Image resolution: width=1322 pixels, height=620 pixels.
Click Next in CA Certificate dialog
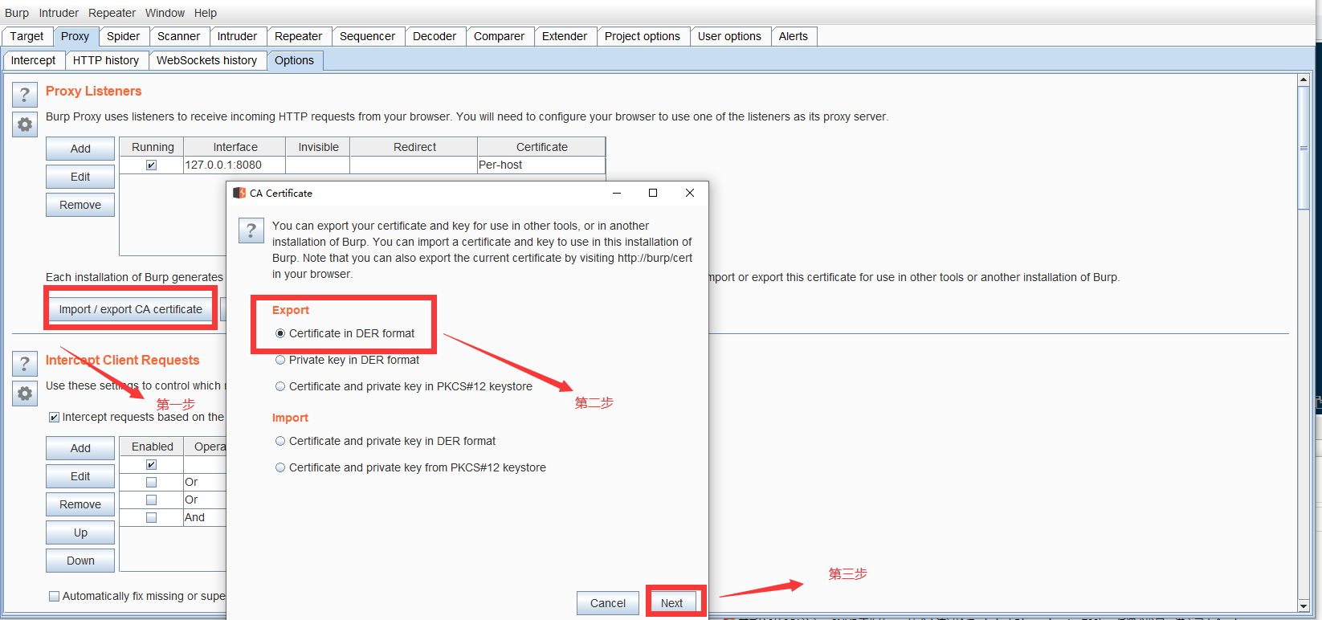click(x=671, y=603)
